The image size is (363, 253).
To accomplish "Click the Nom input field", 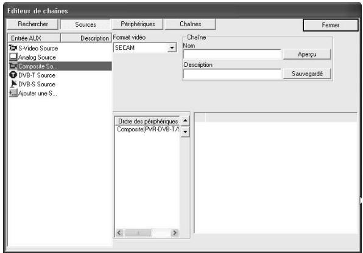I will pyautogui.click(x=233, y=55).
